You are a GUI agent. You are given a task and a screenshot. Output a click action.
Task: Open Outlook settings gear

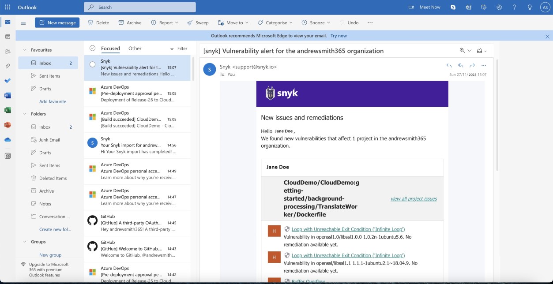[x=499, y=7]
